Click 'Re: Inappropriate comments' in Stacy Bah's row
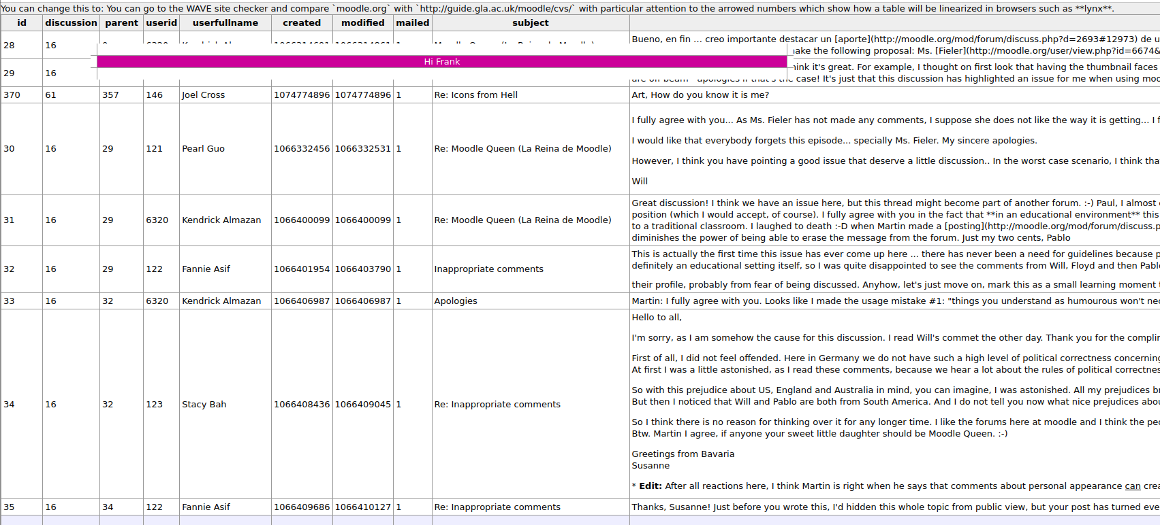Screen dimensions: 1160x525 [497, 404]
